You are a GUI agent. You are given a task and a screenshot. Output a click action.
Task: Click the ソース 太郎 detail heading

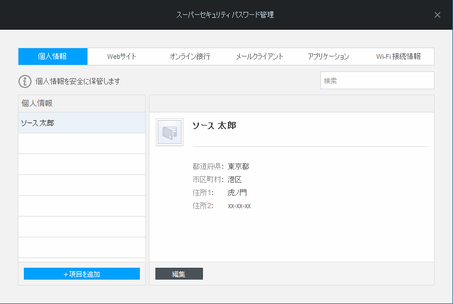click(214, 126)
